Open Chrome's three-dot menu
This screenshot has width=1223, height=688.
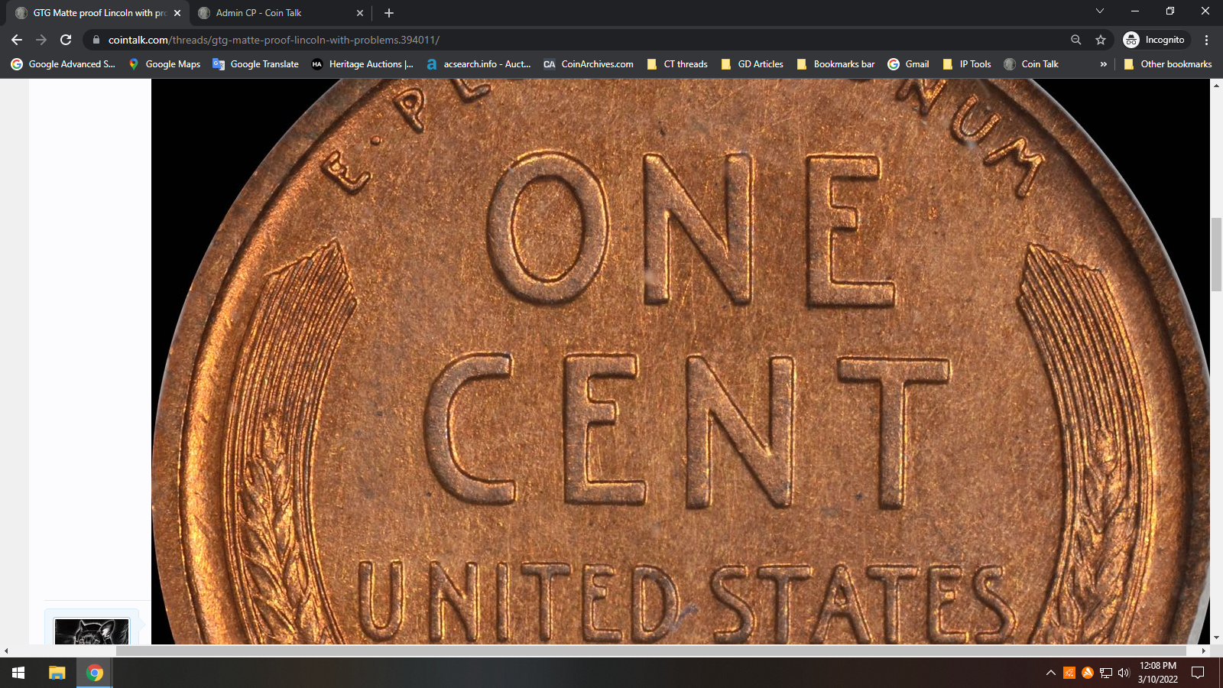[1207, 40]
